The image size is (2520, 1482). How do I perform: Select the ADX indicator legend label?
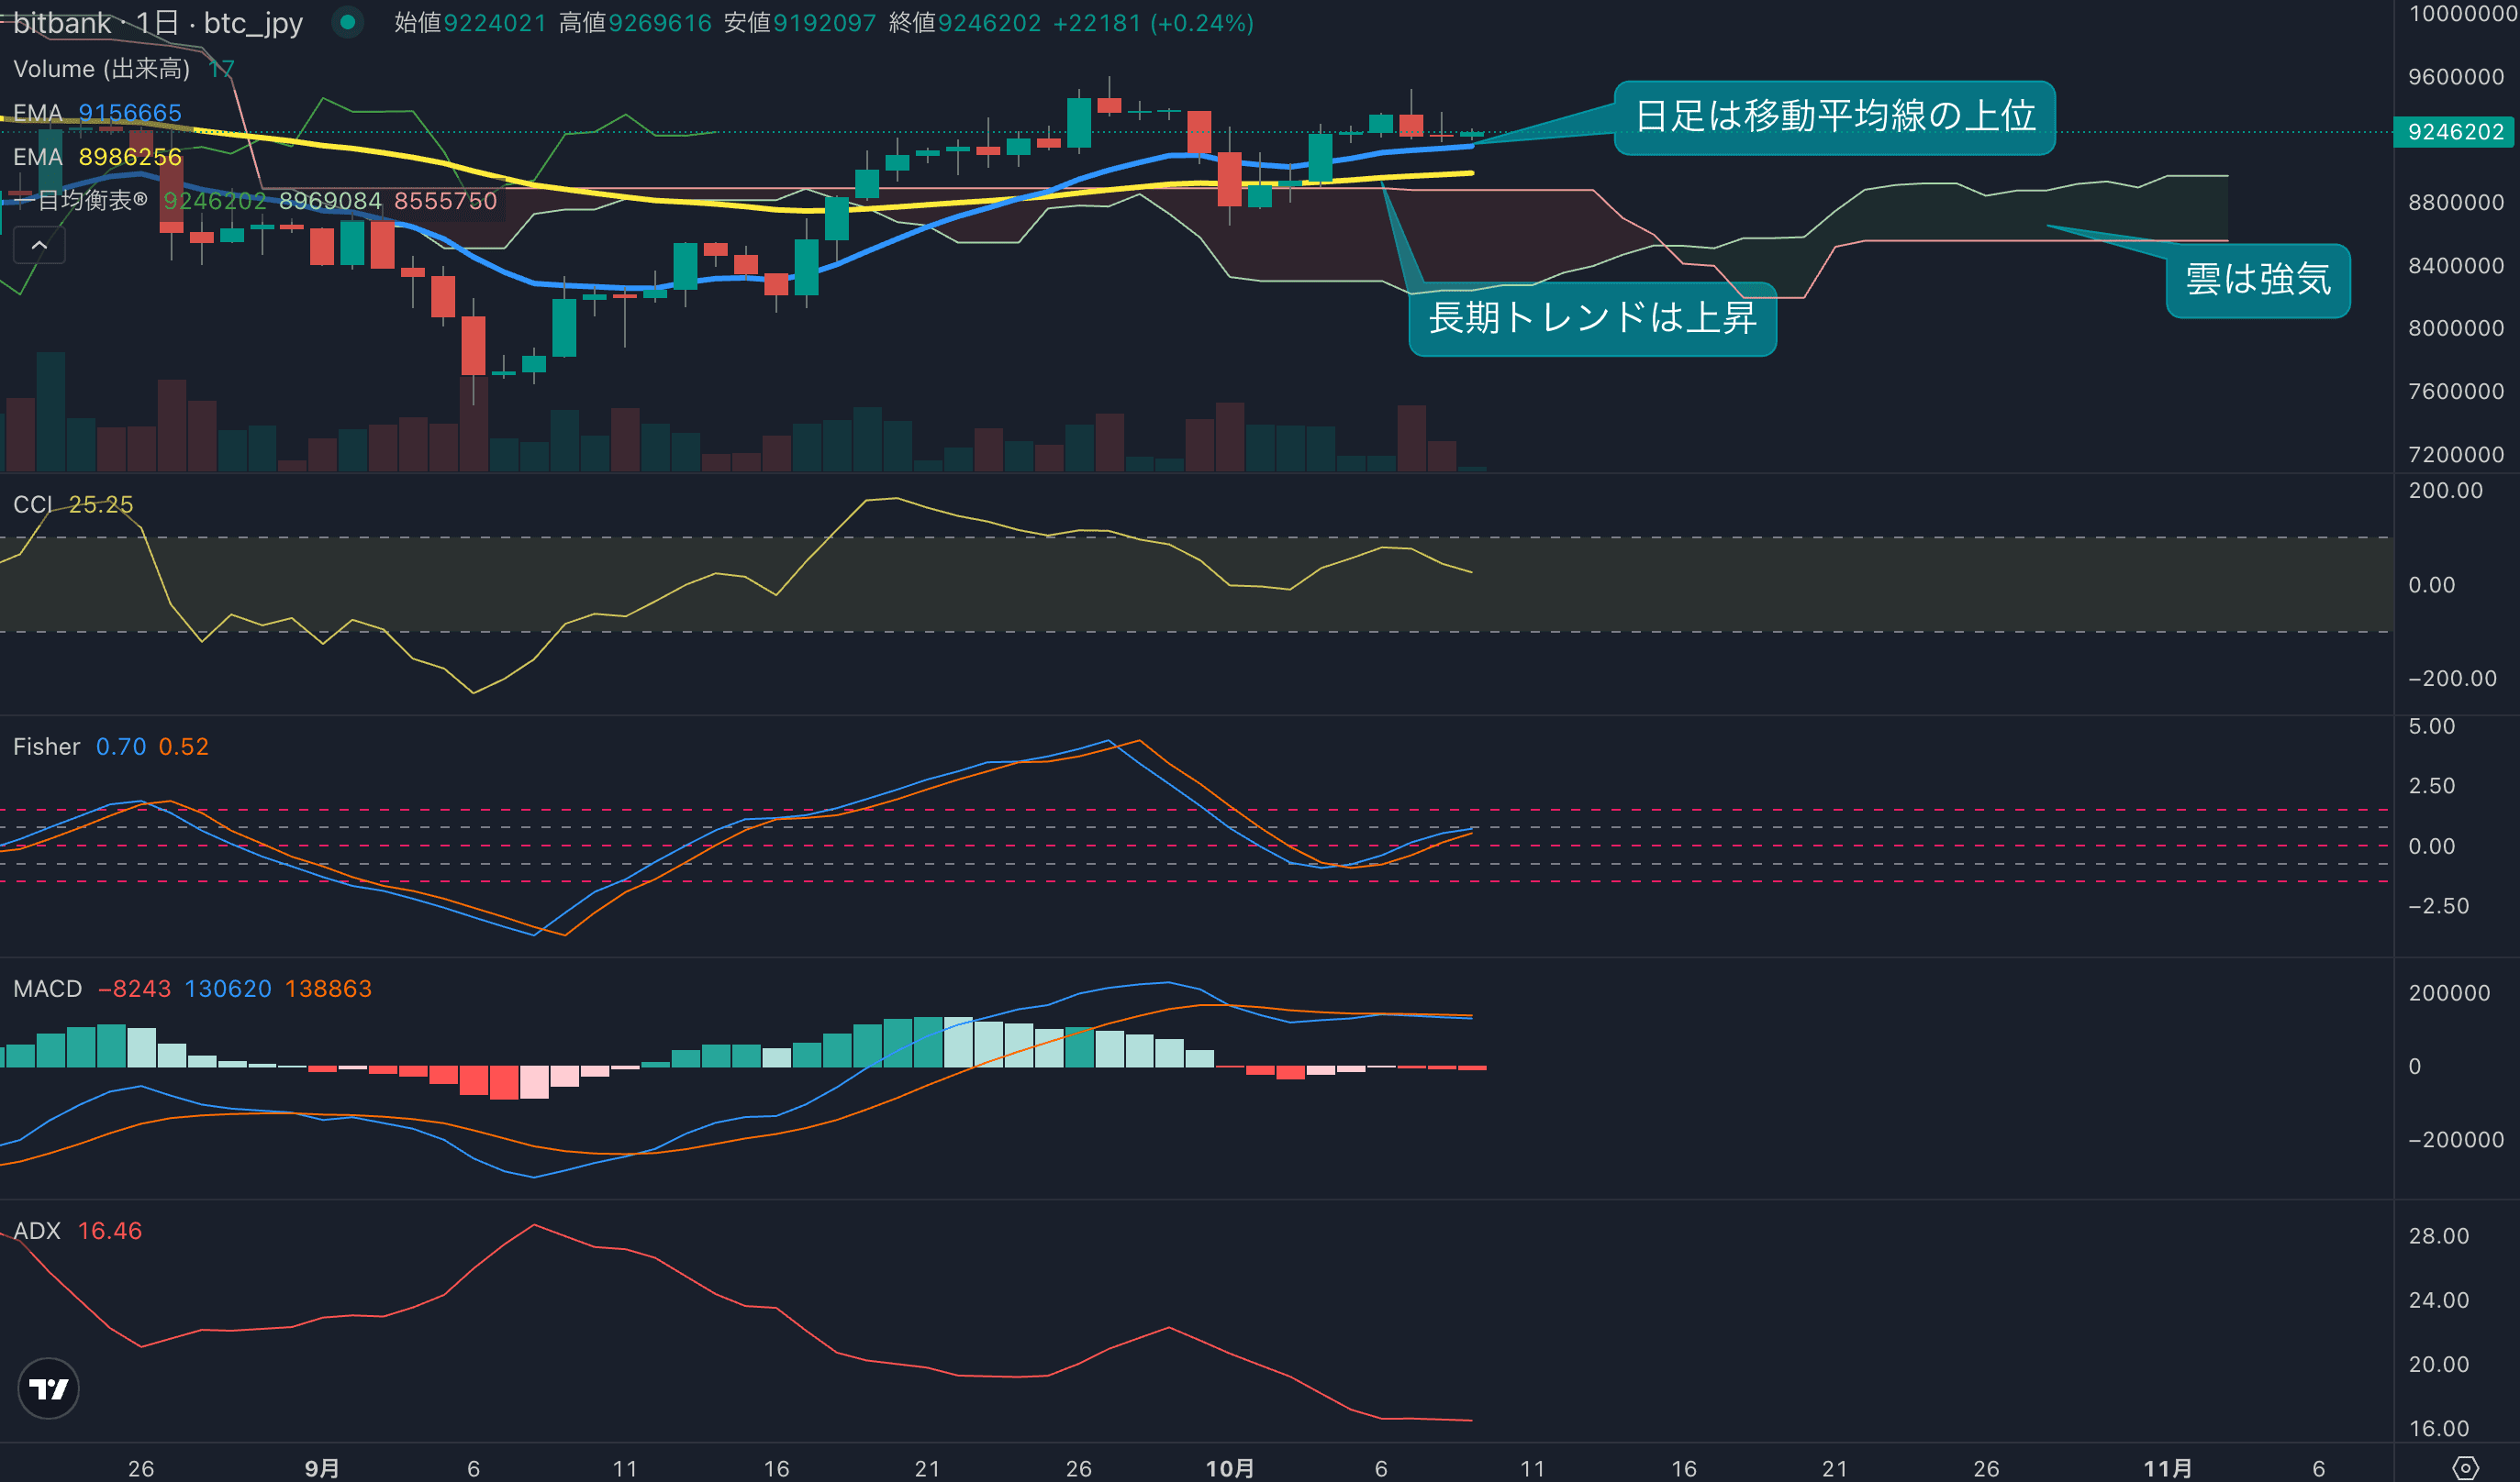(37, 1230)
